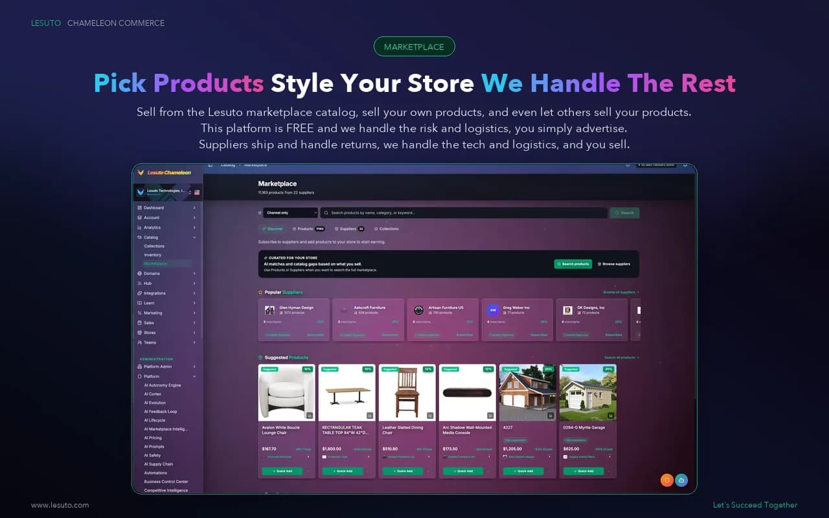Image resolution: width=829 pixels, height=518 pixels.
Task: Expand the Analytics menu chevron
Action: point(194,227)
